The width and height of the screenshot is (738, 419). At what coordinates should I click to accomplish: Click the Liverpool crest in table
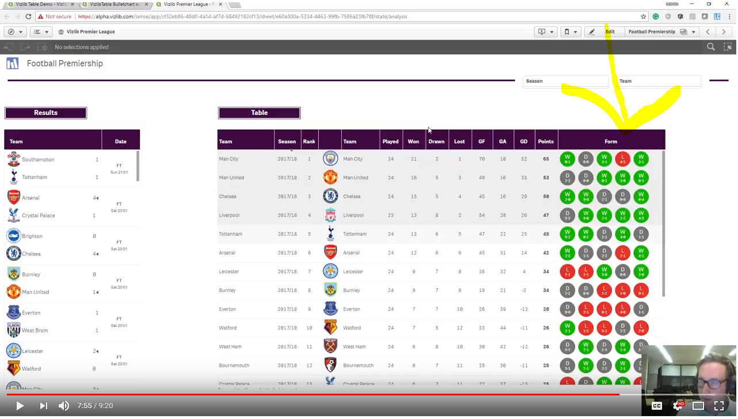pos(330,215)
